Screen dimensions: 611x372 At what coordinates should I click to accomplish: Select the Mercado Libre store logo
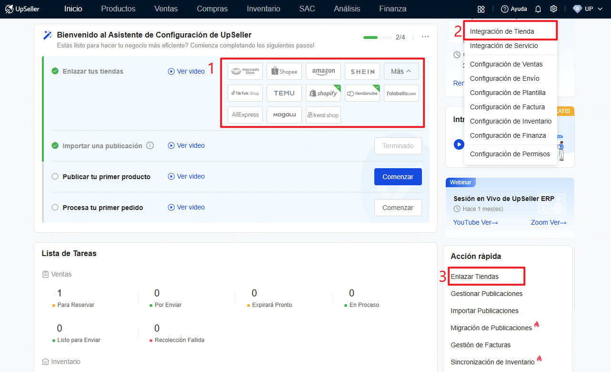tap(245, 71)
